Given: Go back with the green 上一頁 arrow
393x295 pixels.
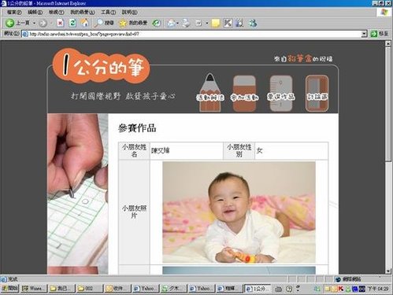Looking at the screenshot, I should point(17,23).
